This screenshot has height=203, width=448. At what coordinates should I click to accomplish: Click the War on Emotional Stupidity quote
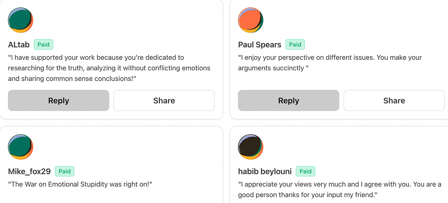coord(80,184)
